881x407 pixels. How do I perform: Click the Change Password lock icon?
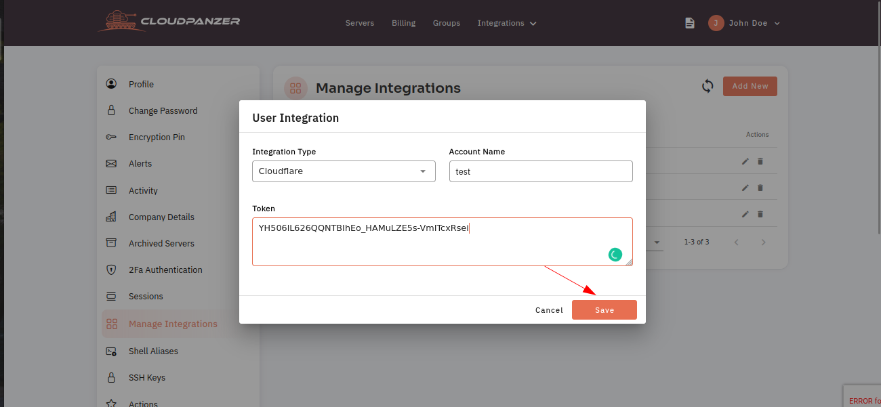[111, 110]
